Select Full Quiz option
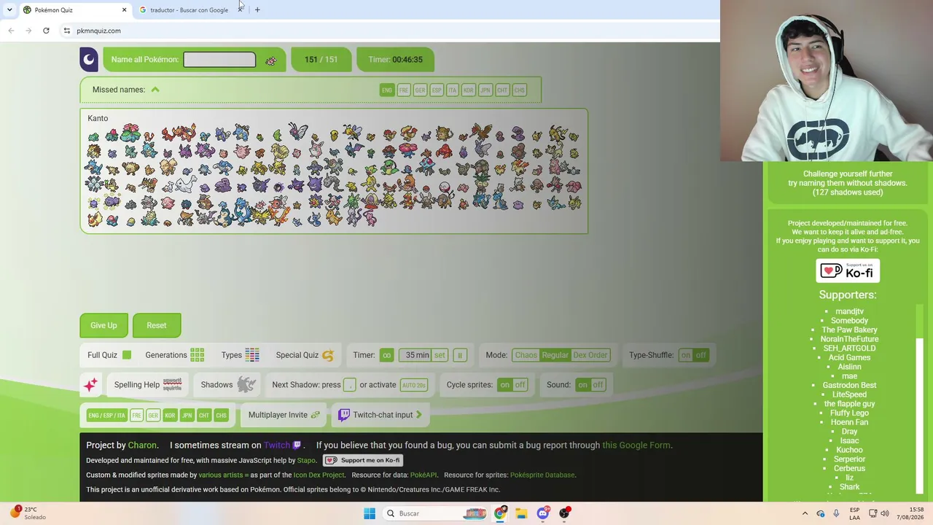The width and height of the screenshot is (933, 525). click(109, 355)
